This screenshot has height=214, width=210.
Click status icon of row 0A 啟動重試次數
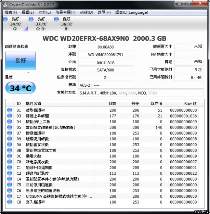click(10, 144)
